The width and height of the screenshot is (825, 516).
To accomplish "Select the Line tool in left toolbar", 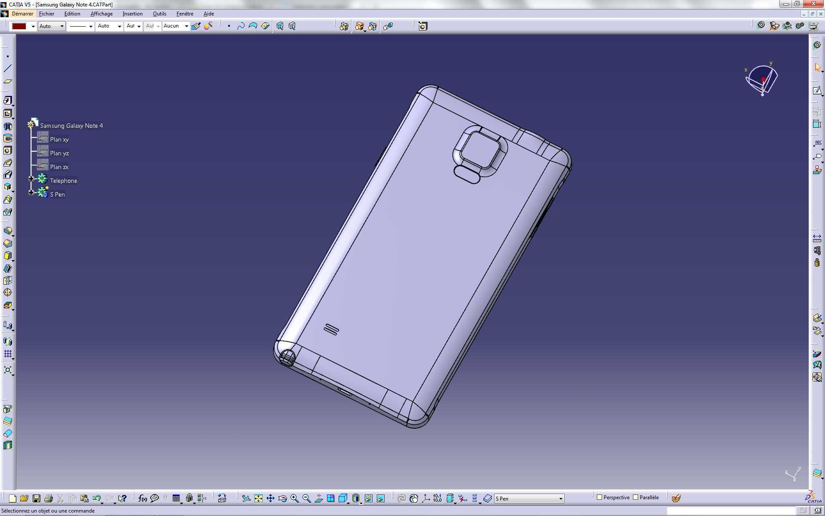I will 8,68.
